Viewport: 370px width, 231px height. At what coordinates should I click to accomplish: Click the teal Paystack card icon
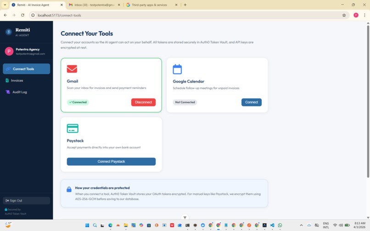tap(73, 128)
